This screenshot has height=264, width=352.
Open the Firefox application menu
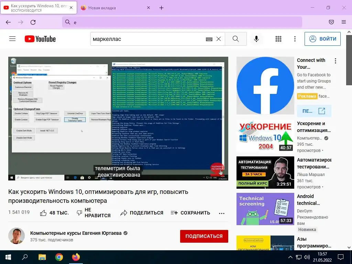(344, 22)
